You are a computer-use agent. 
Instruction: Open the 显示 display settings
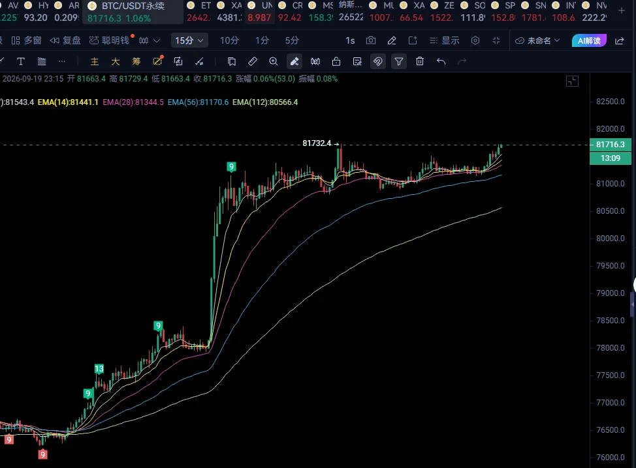coord(445,40)
